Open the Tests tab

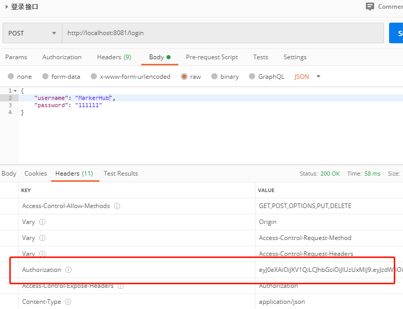(261, 57)
